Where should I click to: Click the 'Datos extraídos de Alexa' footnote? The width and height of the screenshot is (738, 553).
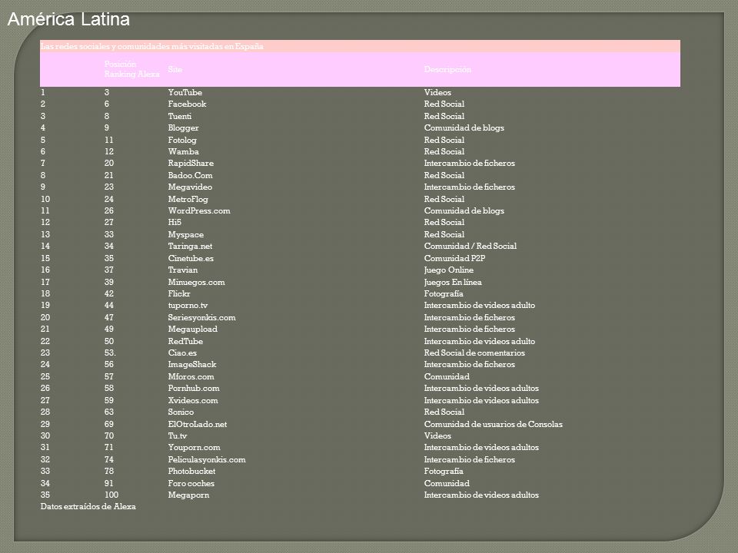click(x=88, y=506)
